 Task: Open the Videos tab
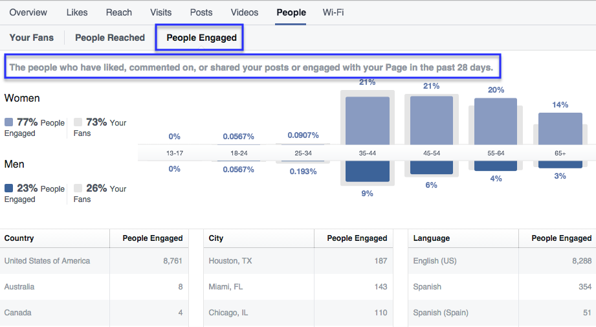tap(245, 12)
